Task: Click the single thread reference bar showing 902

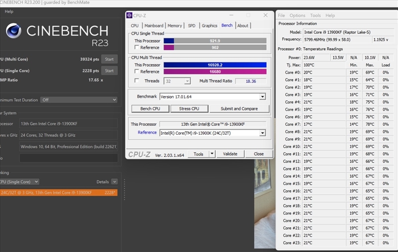Action: coord(215,47)
